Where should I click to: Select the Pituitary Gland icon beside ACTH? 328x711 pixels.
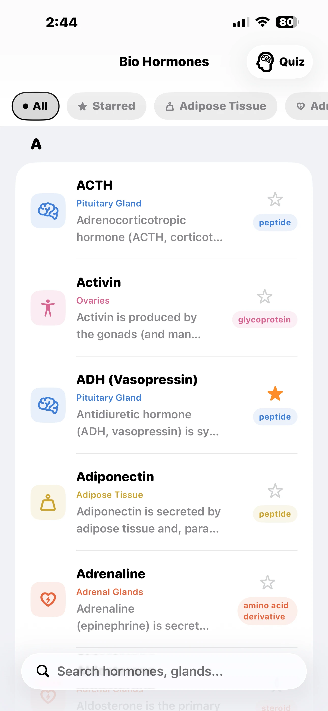pyautogui.click(x=48, y=211)
